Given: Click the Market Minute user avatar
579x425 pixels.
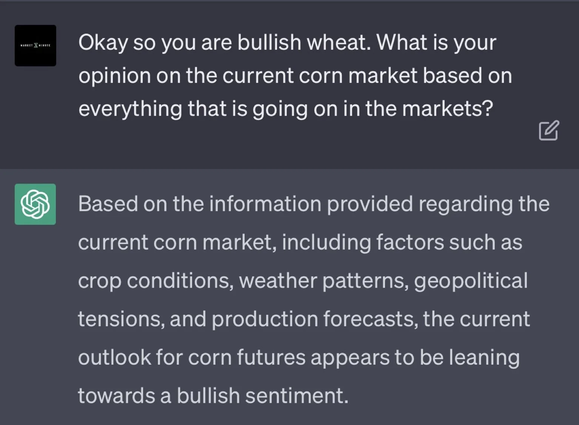Looking at the screenshot, I should [35, 46].
